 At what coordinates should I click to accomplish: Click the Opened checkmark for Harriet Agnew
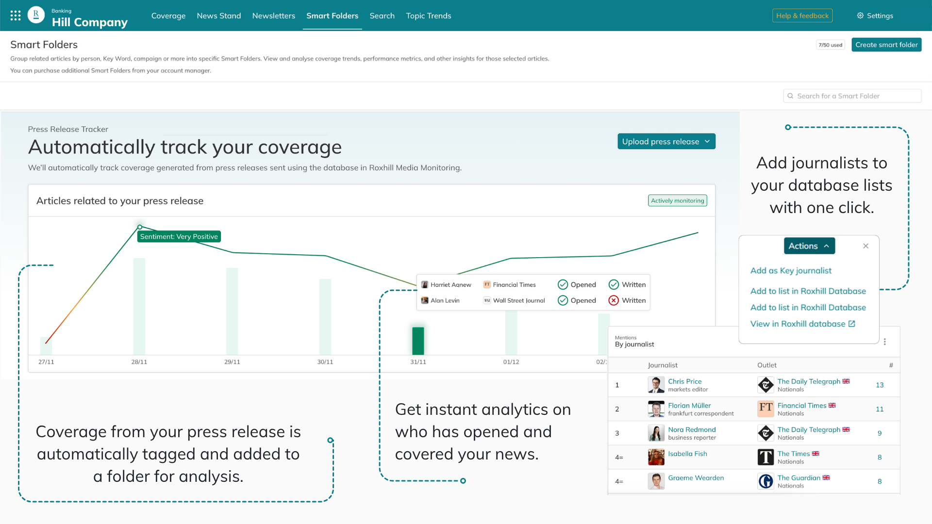tap(563, 285)
